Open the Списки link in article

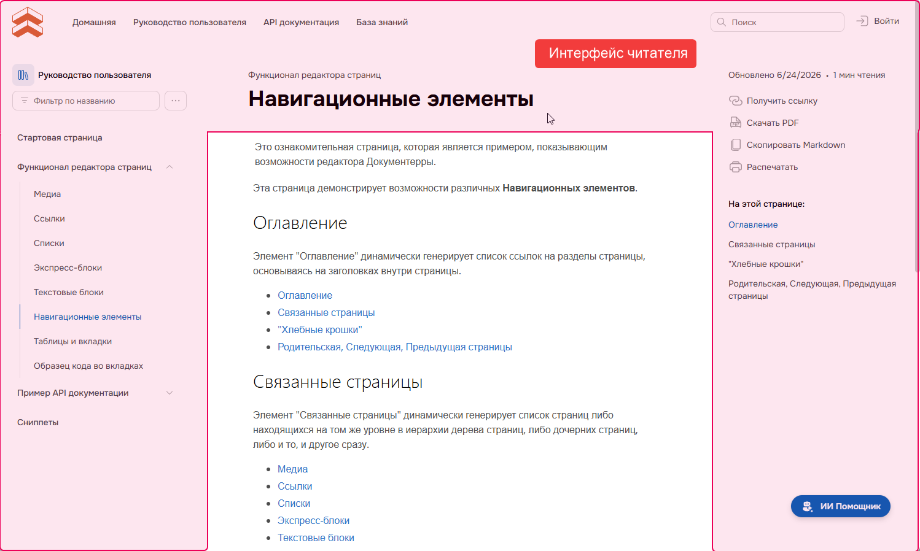[294, 503]
